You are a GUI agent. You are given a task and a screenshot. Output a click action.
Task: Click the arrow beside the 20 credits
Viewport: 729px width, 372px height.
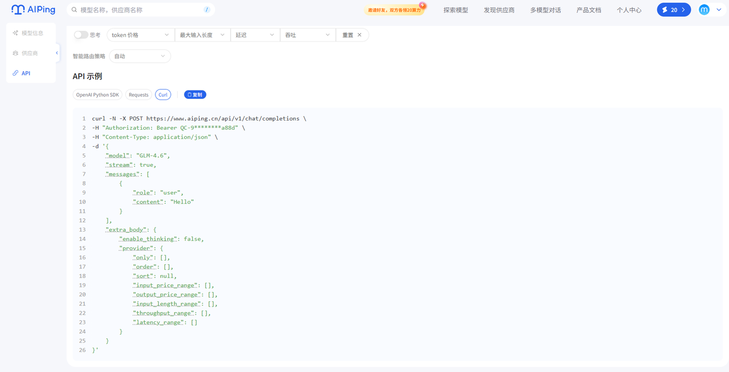coord(683,10)
